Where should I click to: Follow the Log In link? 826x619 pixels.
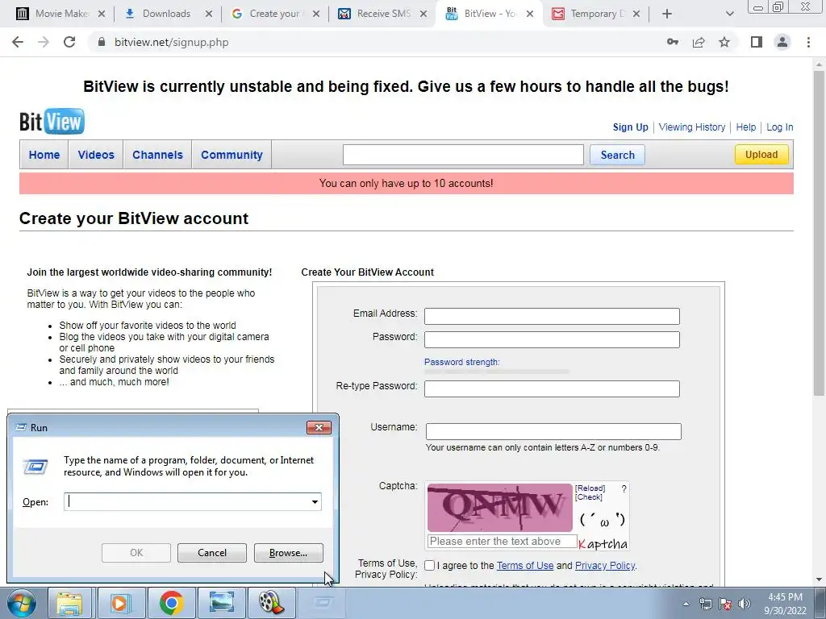pos(779,127)
